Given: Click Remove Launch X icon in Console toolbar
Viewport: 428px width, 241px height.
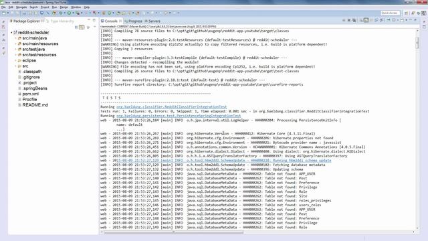Looking at the screenshot, I should pos(349,20).
